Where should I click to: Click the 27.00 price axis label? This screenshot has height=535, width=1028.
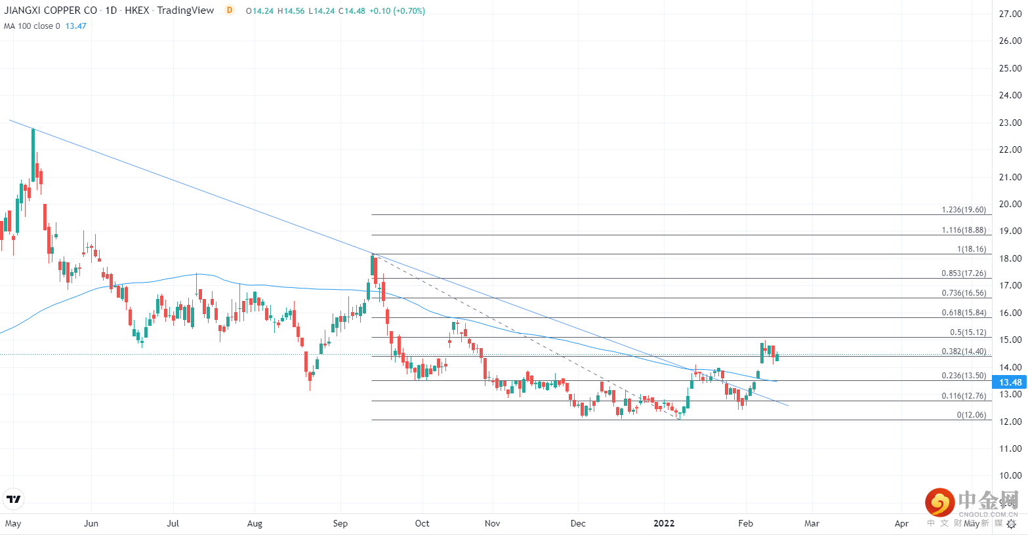pos(1010,14)
